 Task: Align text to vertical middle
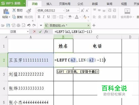point(99,10)
